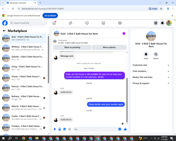Open Whitney's house rental conversation
176x141 pixels.
coord(24,48)
